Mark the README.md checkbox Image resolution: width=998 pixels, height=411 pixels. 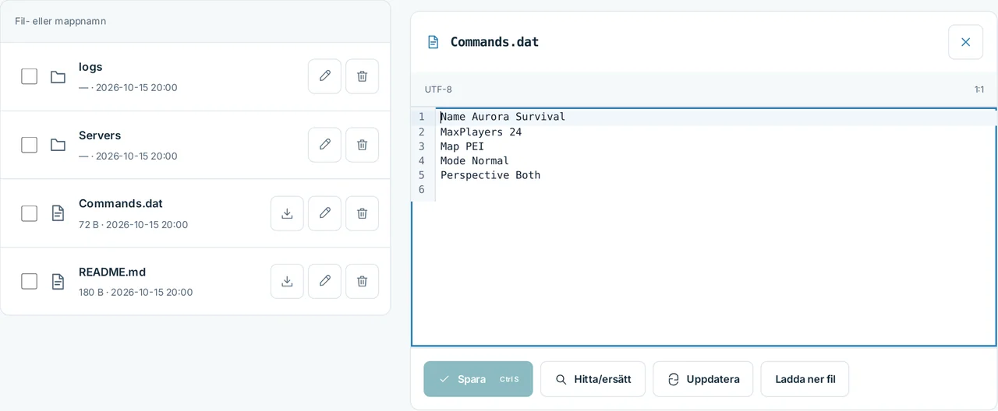click(x=29, y=281)
